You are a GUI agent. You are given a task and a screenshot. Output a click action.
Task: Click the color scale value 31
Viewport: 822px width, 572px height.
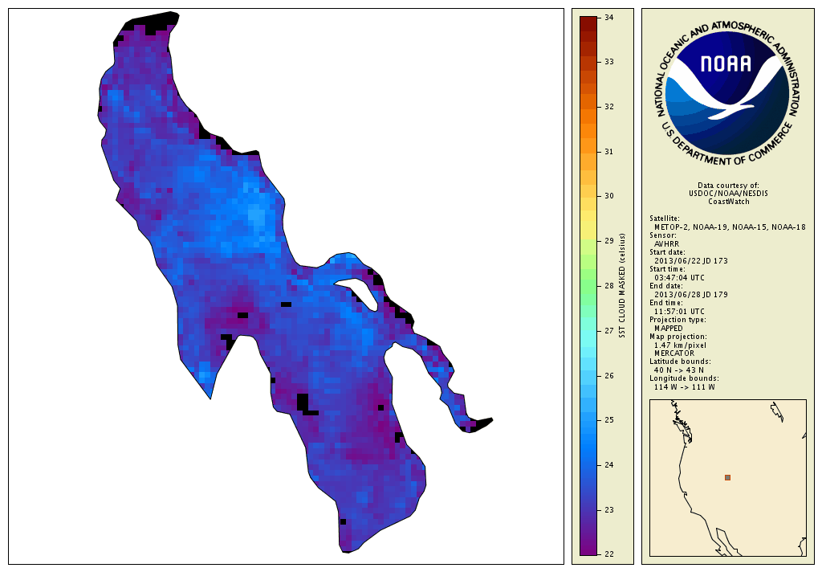609,152
